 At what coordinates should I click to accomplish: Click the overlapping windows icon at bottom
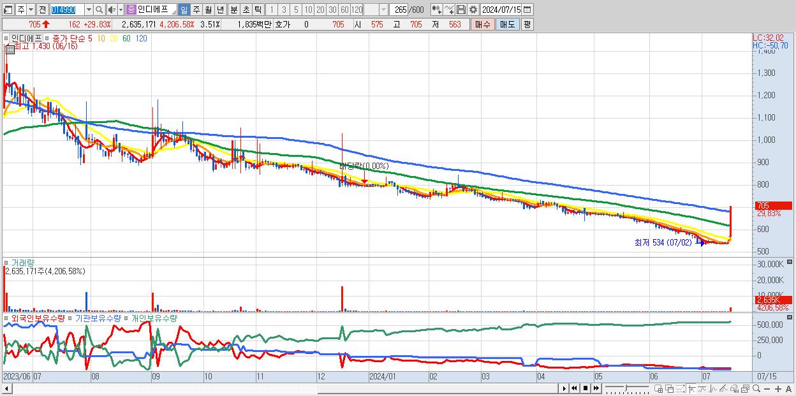tap(670, 388)
